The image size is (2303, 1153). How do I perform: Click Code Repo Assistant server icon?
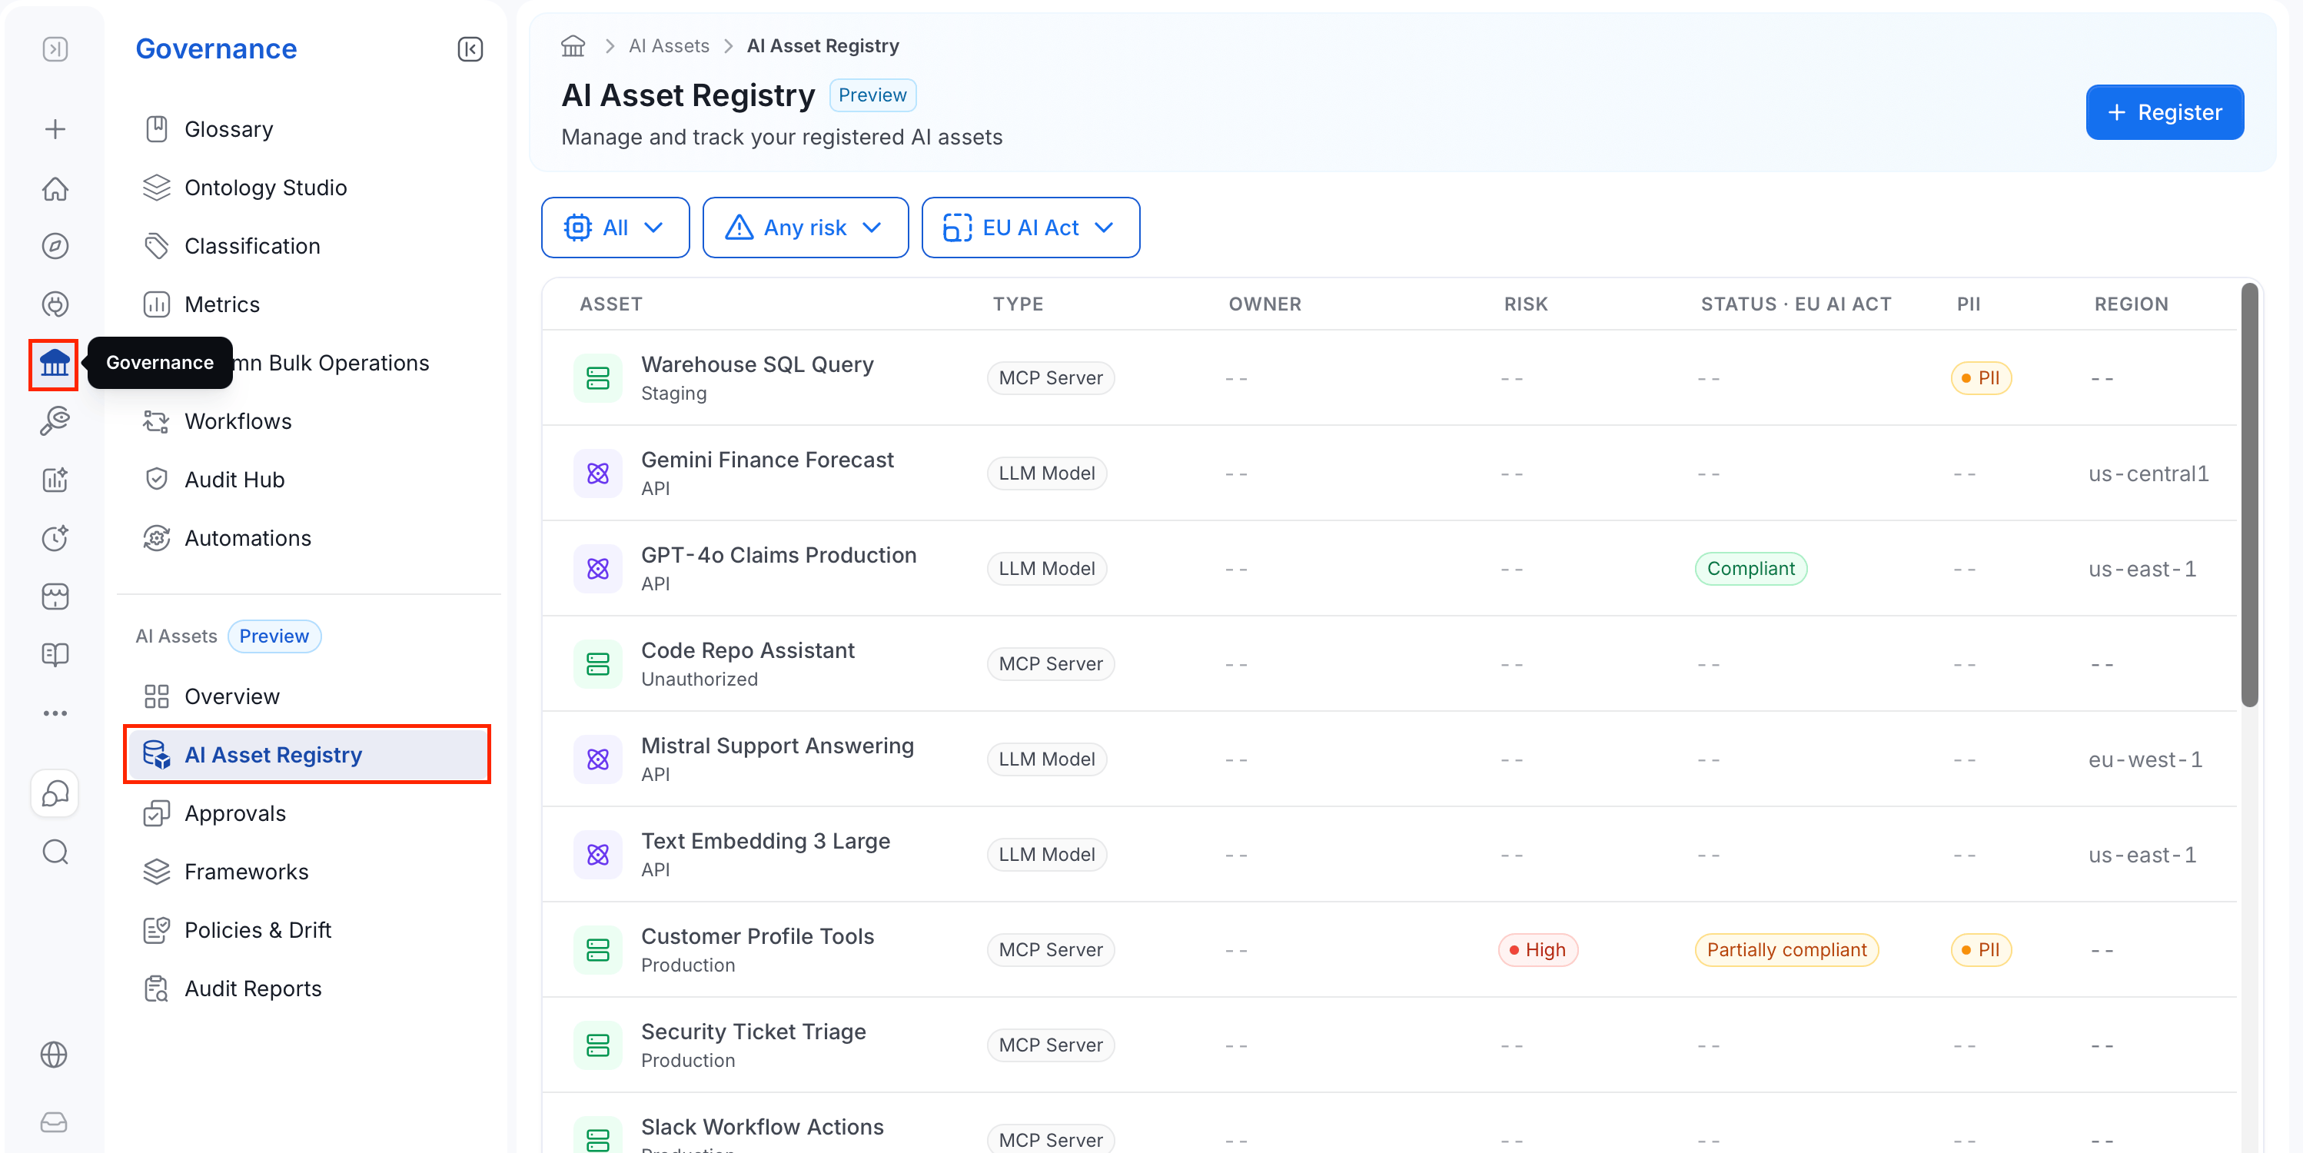pyautogui.click(x=598, y=664)
